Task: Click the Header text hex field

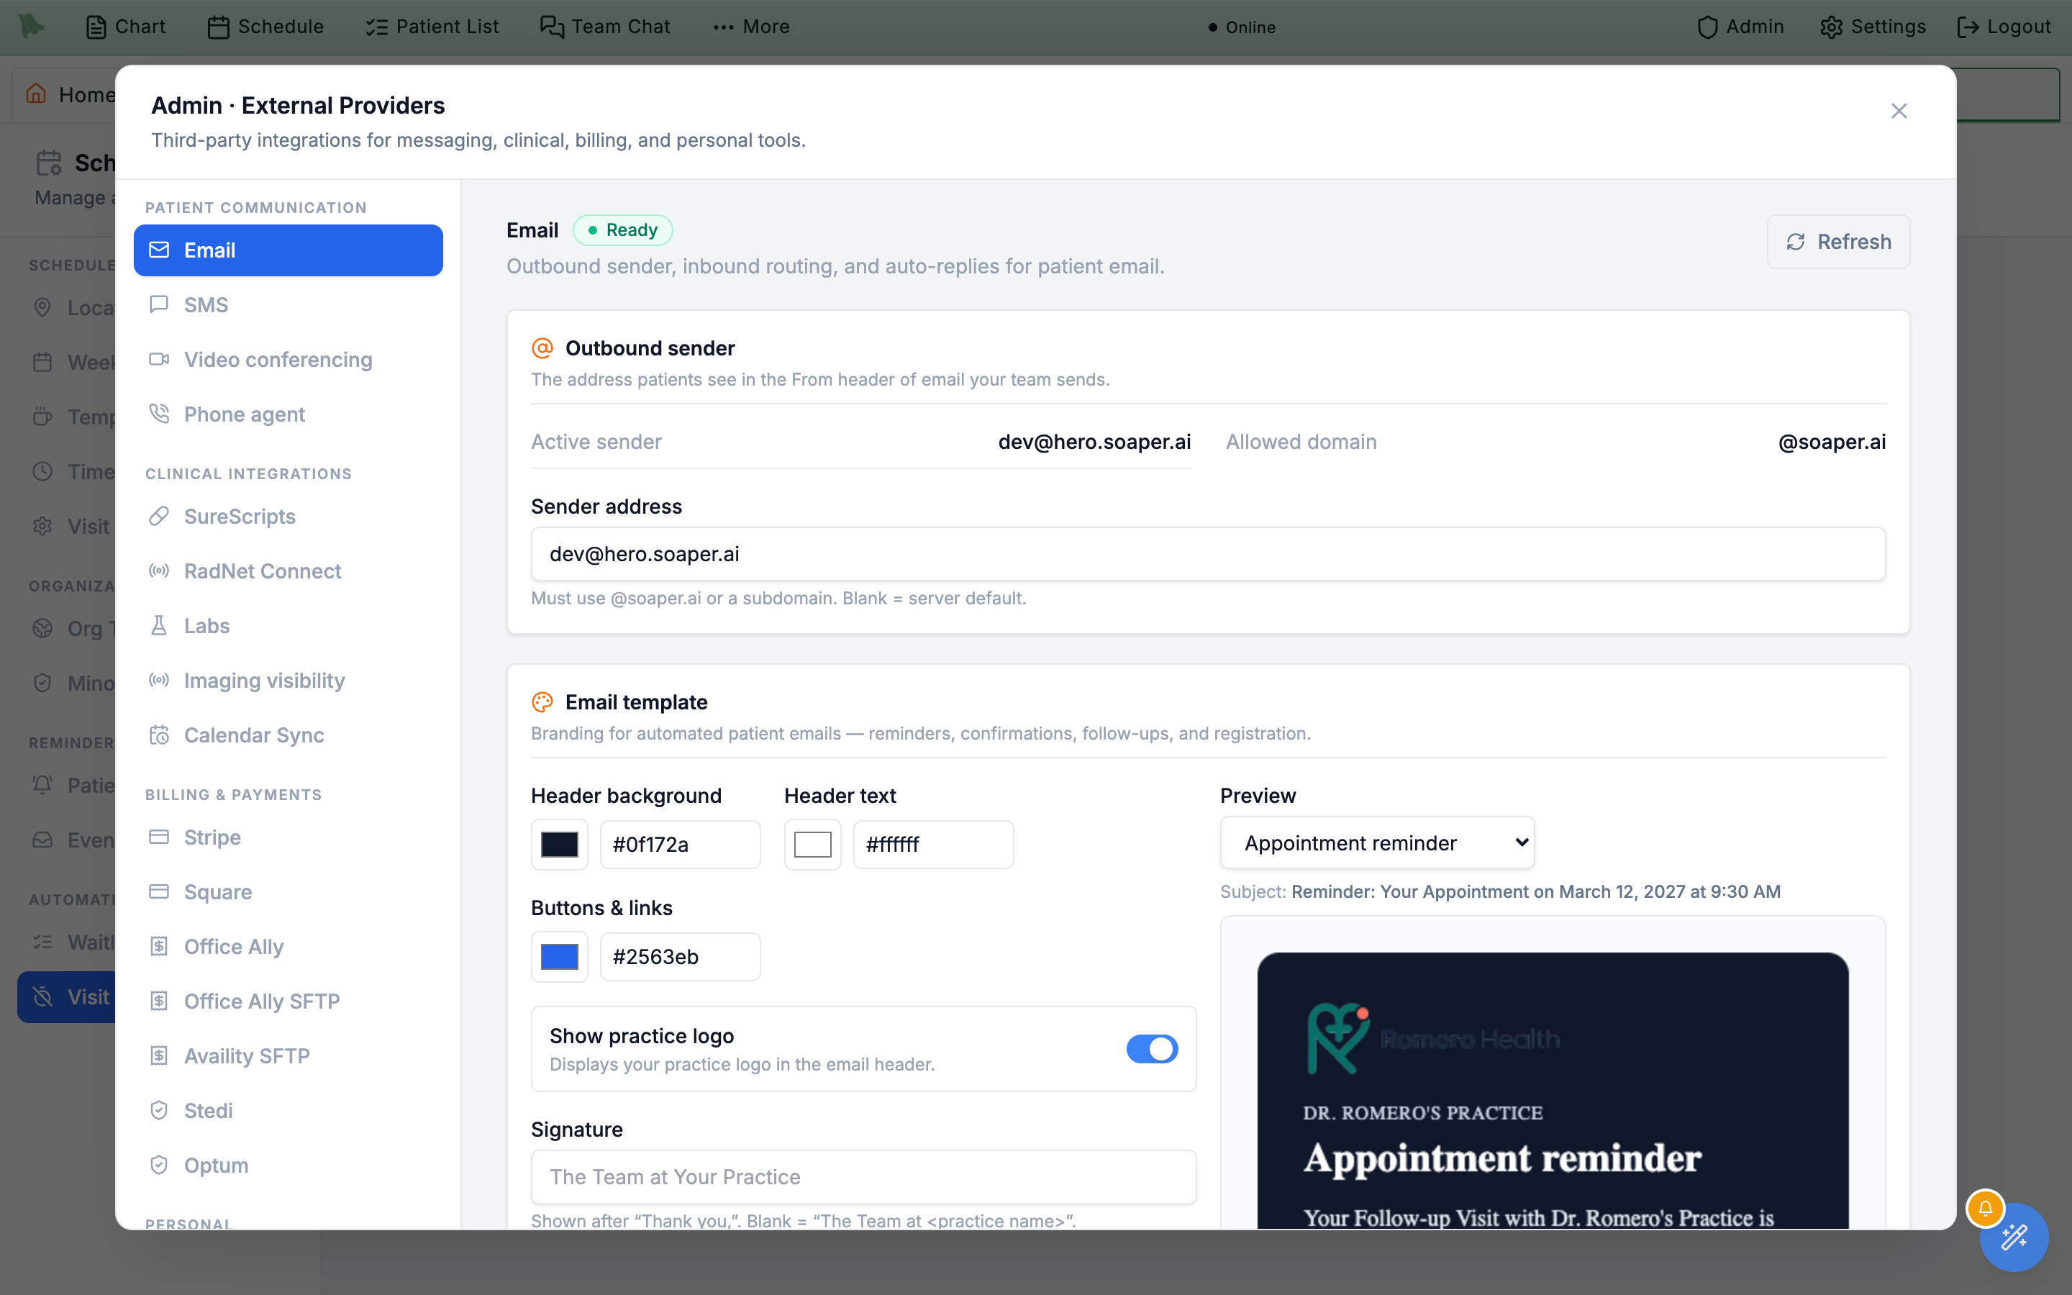Action: click(933, 845)
